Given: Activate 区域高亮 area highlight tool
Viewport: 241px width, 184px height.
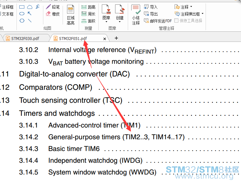Looking at the screenshot, I should click(71, 15).
